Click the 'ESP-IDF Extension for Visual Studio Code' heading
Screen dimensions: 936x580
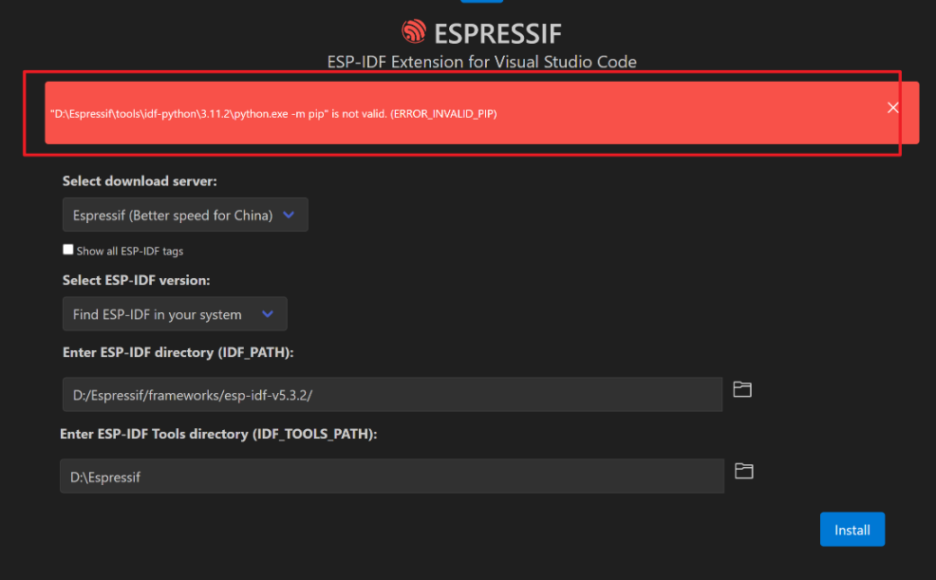(481, 62)
